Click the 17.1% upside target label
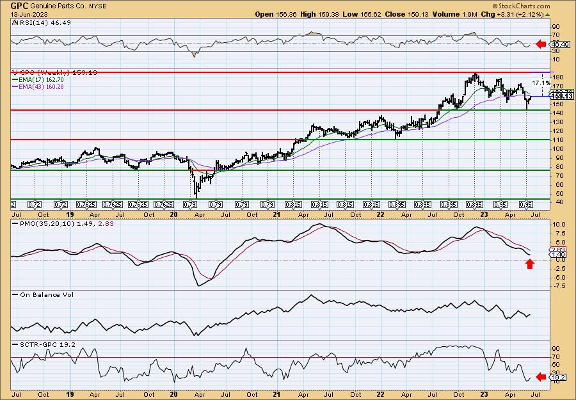Viewport: 576px width, 400px height. tap(541, 83)
